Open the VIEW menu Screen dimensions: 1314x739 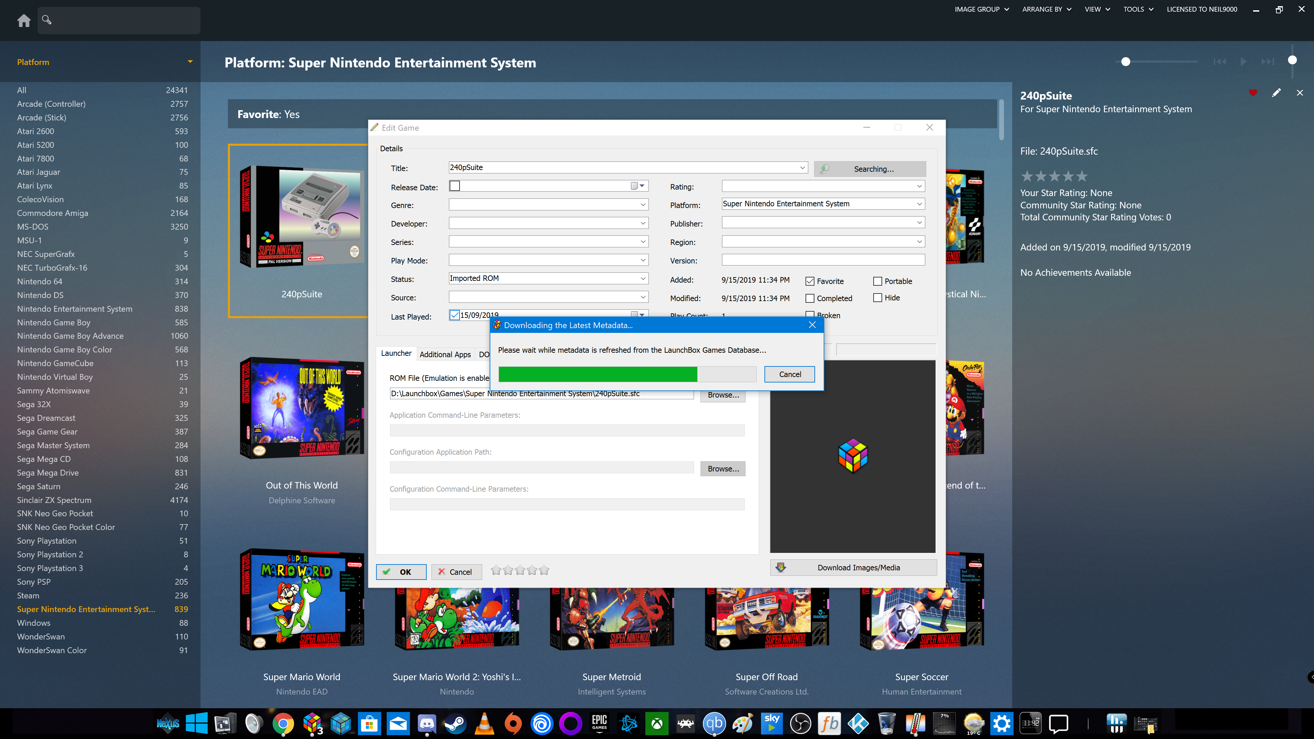[x=1097, y=9]
